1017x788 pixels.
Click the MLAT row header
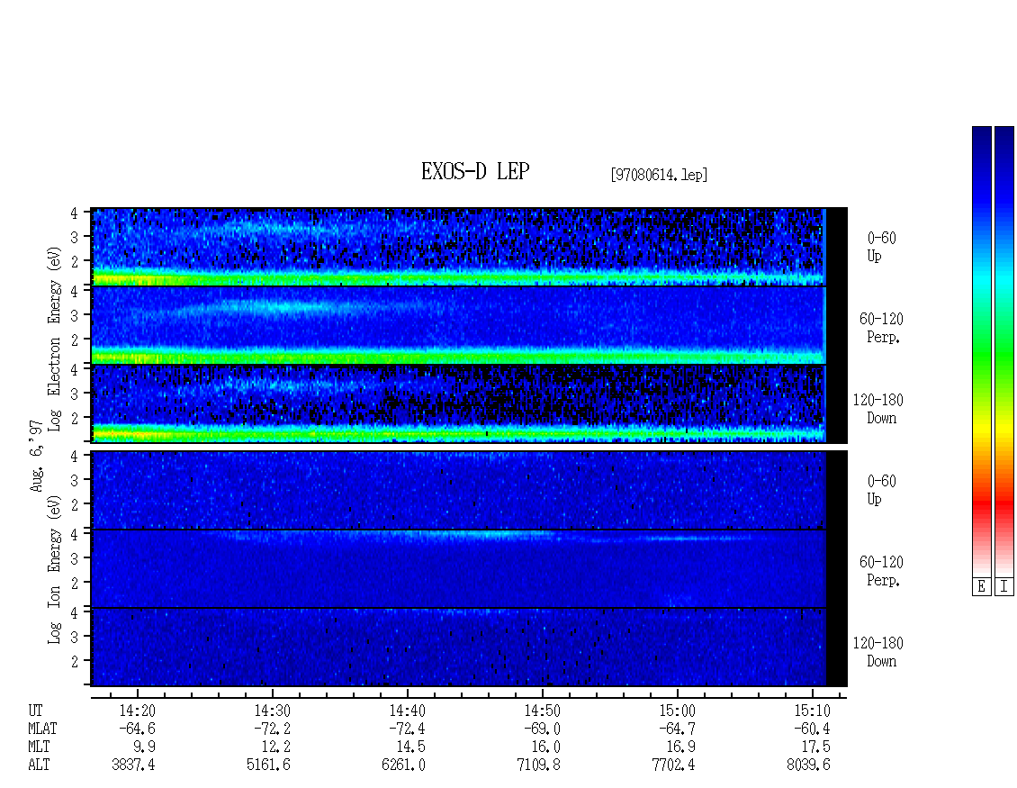[x=42, y=729]
